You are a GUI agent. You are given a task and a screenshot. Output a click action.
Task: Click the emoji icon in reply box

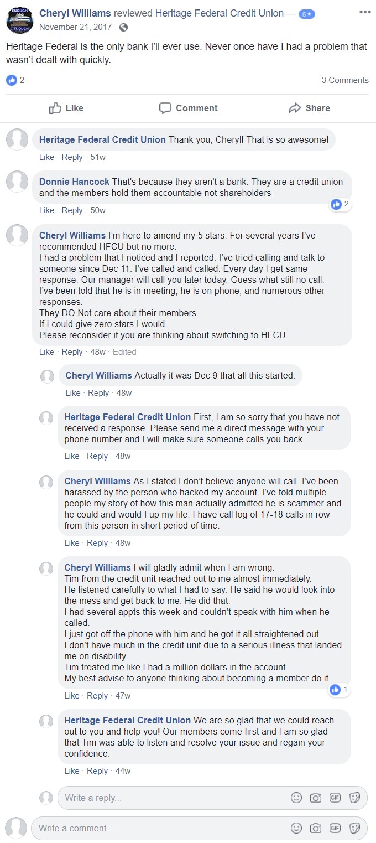296,798
